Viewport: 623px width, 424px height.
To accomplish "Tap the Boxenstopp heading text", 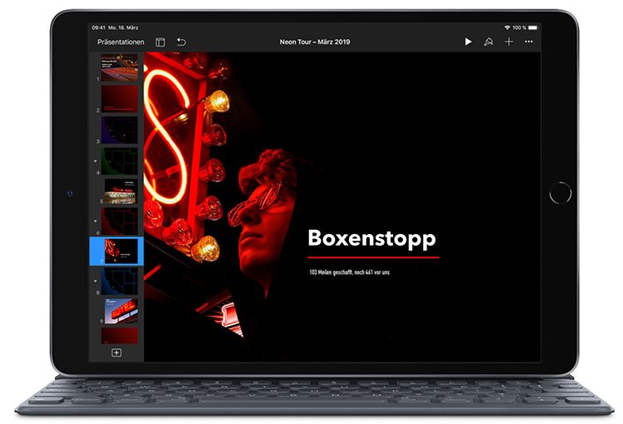I will click(371, 238).
